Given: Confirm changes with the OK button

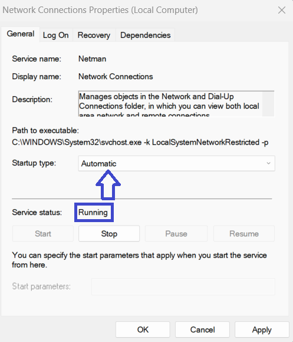Looking at the screenshot, I should pos(143,330).
